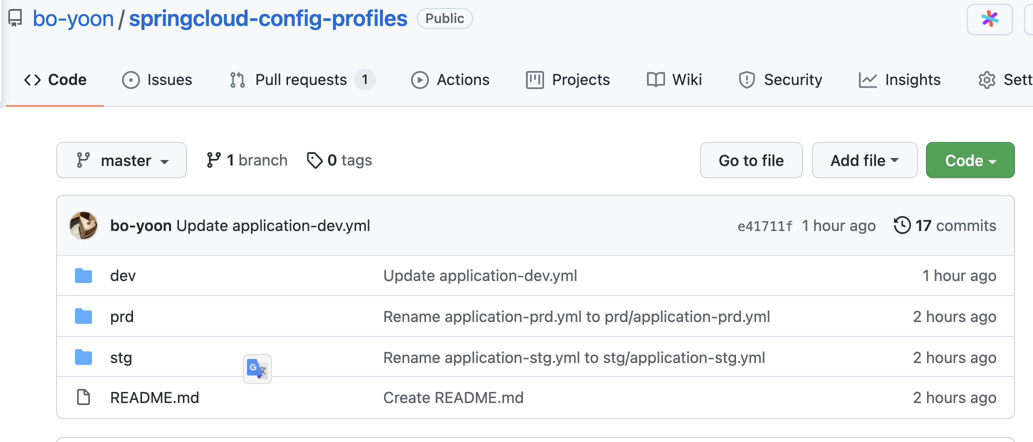The height and width of the screenshot is (442, 1033).
Task: Open commit hash e41711f
Action: 765,226
